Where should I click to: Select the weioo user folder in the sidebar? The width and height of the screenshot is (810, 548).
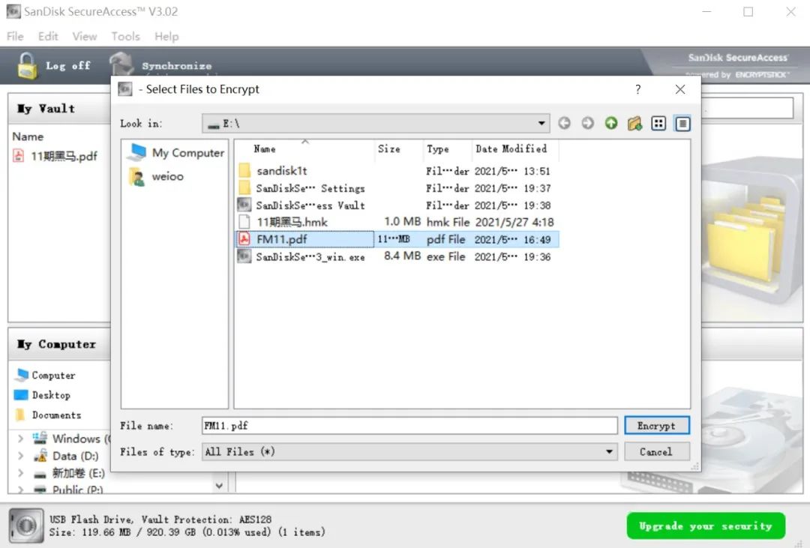157,177
